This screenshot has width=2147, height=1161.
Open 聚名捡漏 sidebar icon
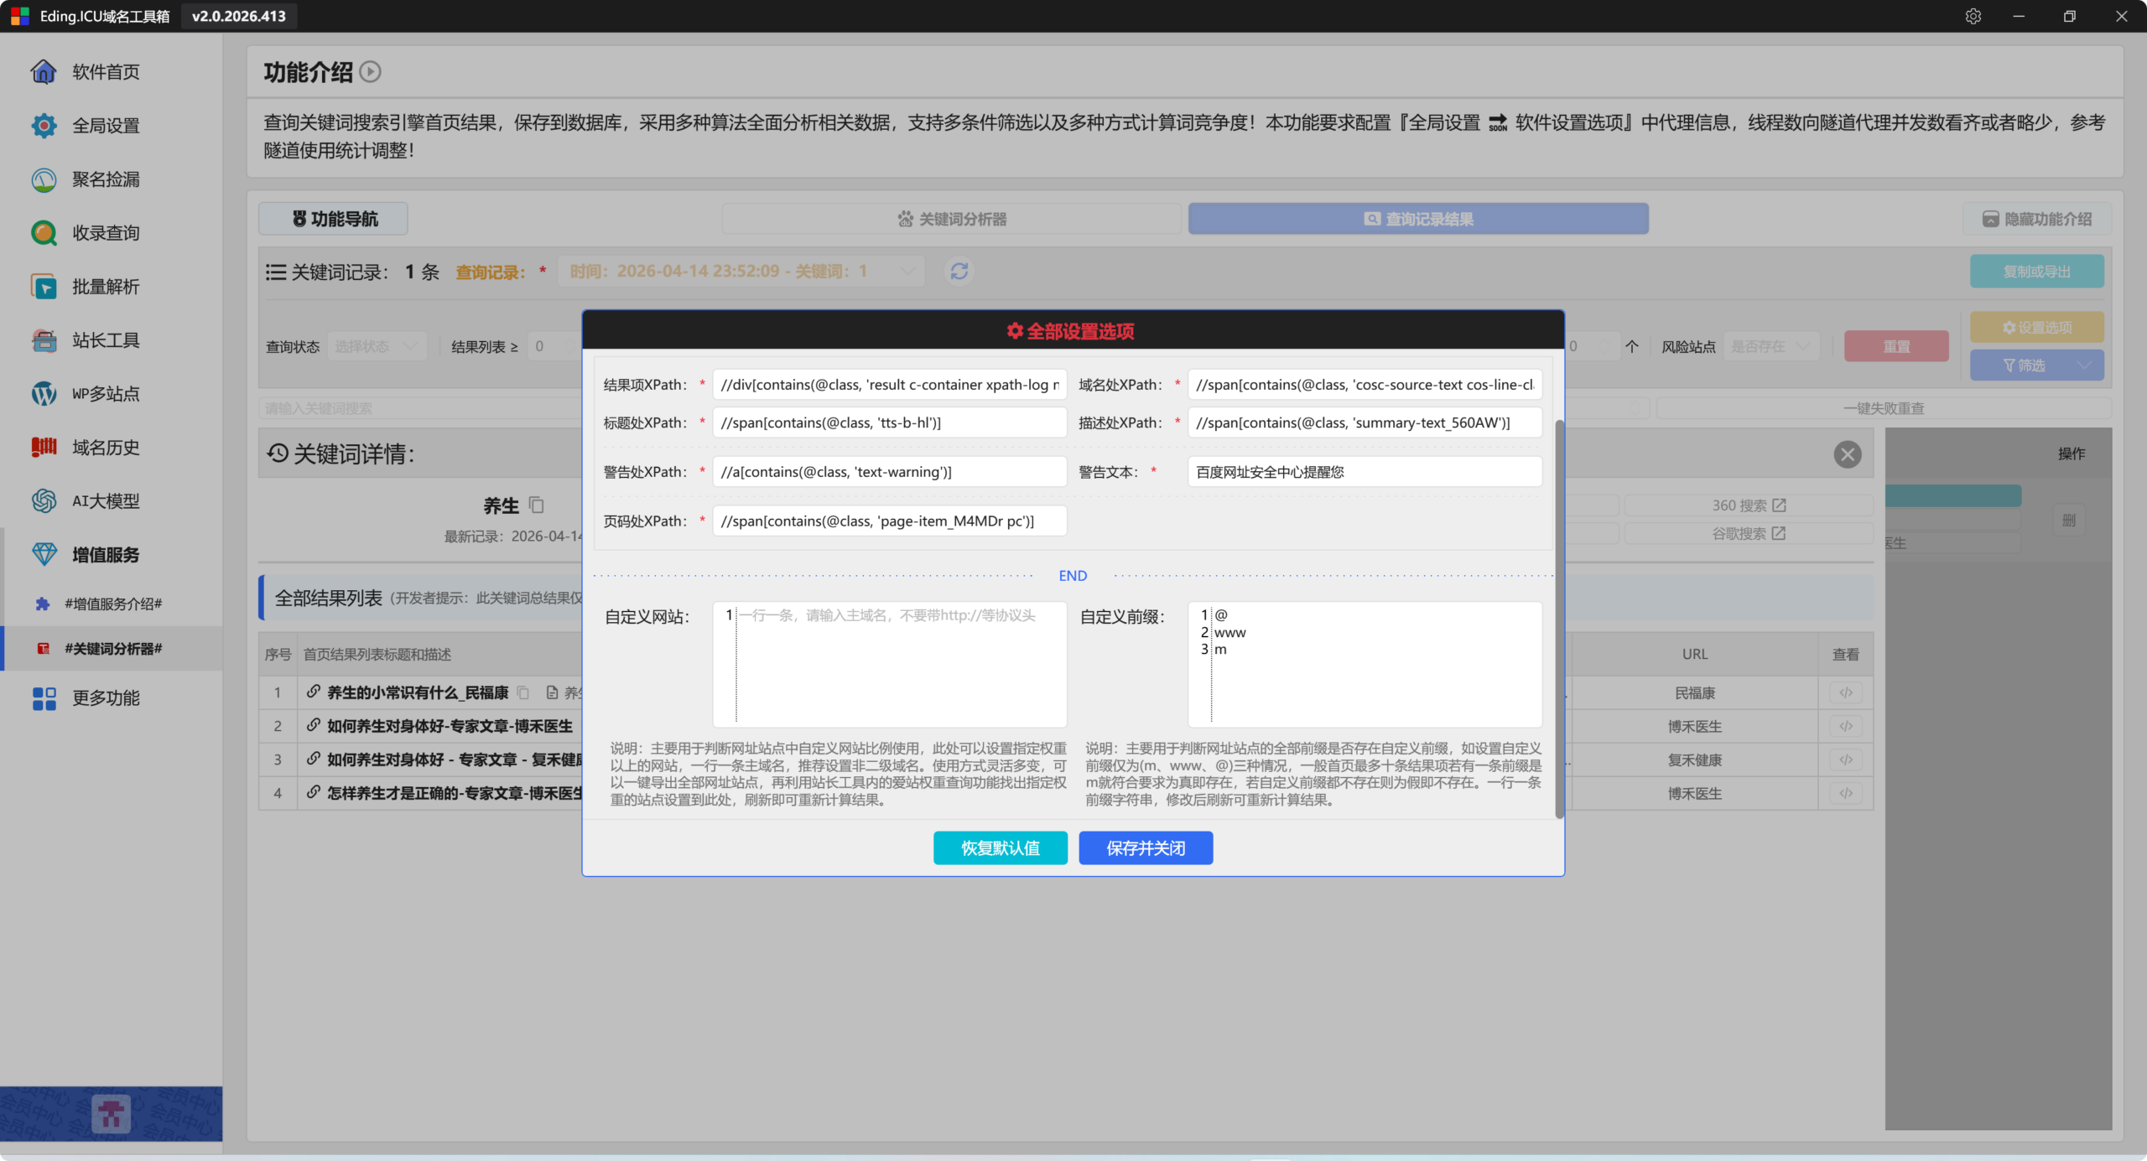click(44, 179)
